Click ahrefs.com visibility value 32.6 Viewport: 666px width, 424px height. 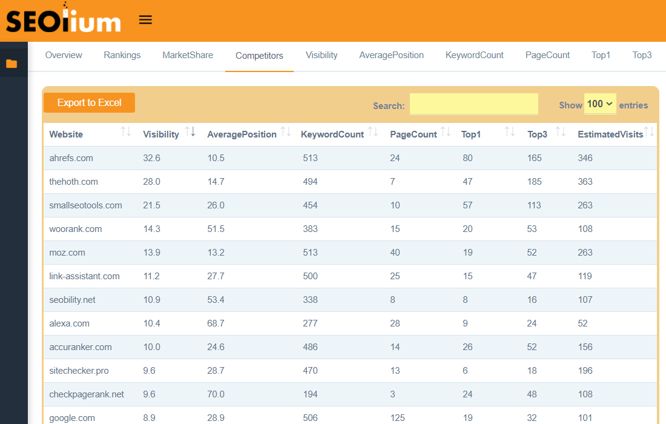(x=151, y=158)
